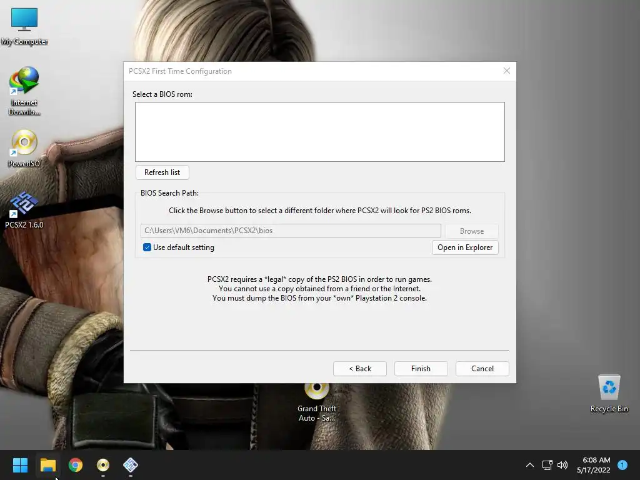Click the Refresh list button

pos(162,172)
